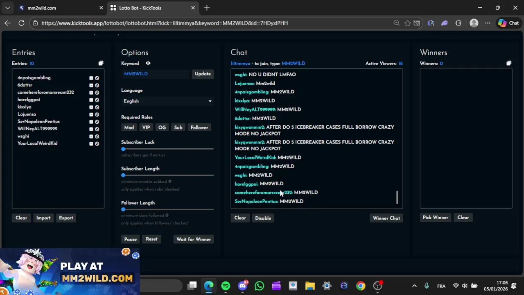Remove YourLocalWeirdKid with the minus icon
This screenshot has width=524, height=295.
click(91, 143)
